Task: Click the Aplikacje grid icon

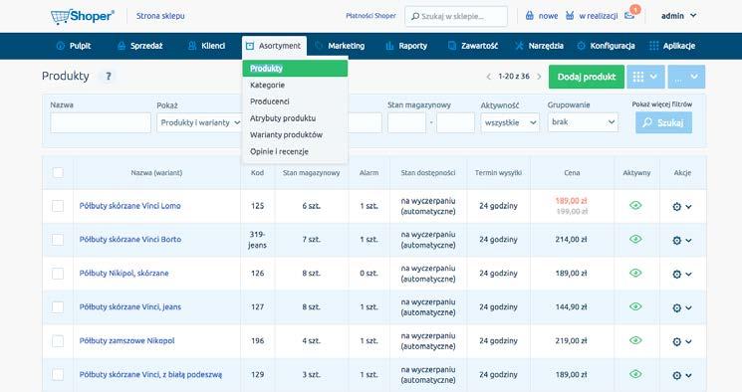Action: point(654,46)
